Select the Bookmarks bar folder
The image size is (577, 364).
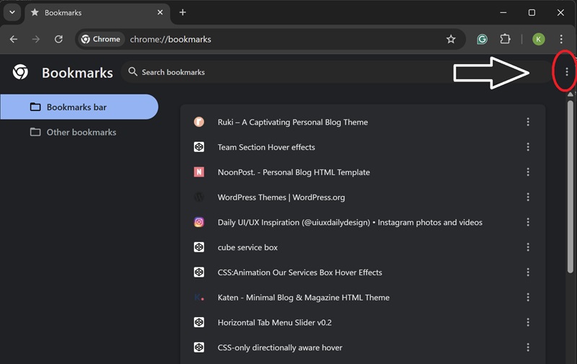79,107
